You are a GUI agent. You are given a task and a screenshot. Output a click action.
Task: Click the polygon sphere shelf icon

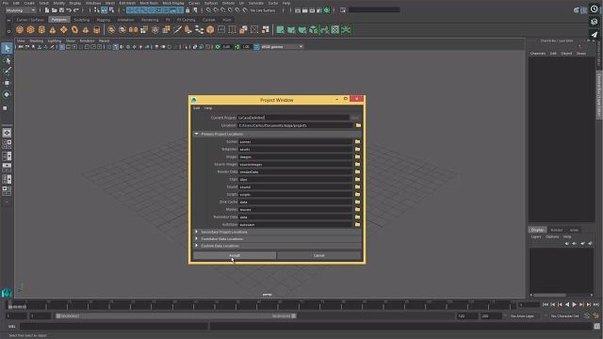pyautogui.click(x=20, y=29)
